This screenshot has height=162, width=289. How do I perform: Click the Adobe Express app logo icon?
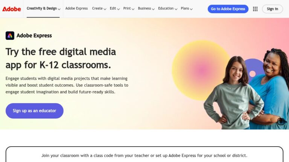(10, 36)
